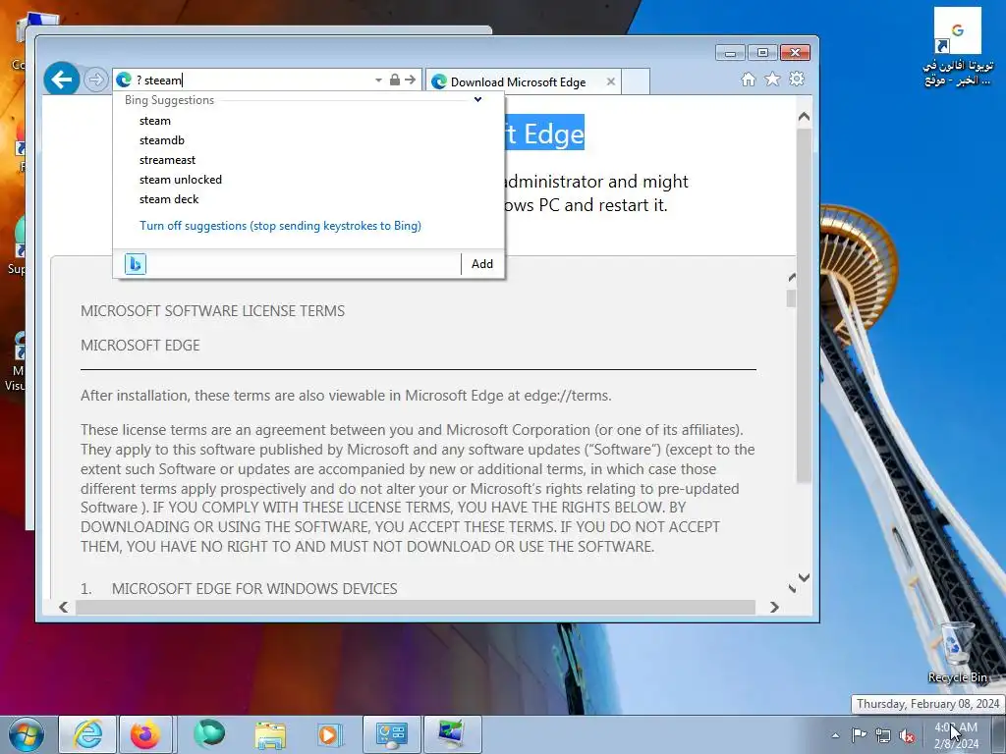
Task: Click the muted volume tray icon
Action: click(907, 735)
